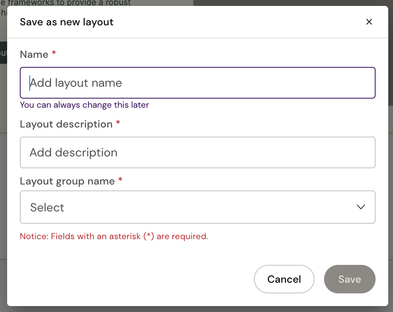Click the Name field label
This screenshot has height=312, width=393.
tap(34, 54)
